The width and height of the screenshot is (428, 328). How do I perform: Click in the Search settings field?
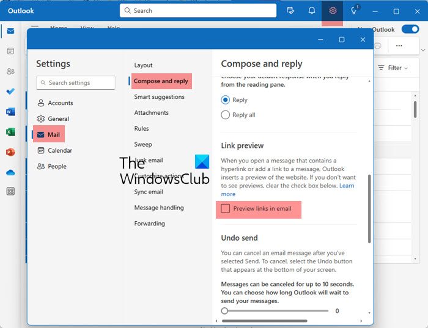click(x=76, y=82)
